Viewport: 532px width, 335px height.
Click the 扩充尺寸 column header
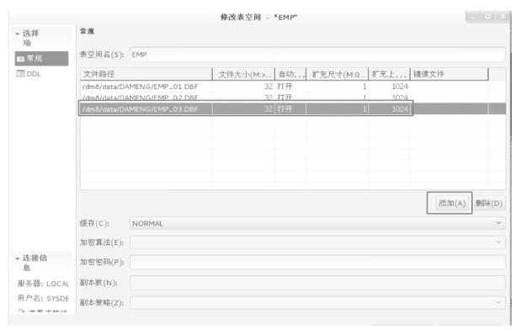click(x=338, y=74)
